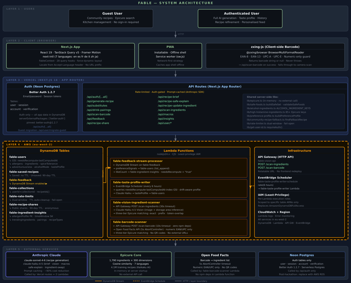Click the Guest User box title

[x=112, y=13]
